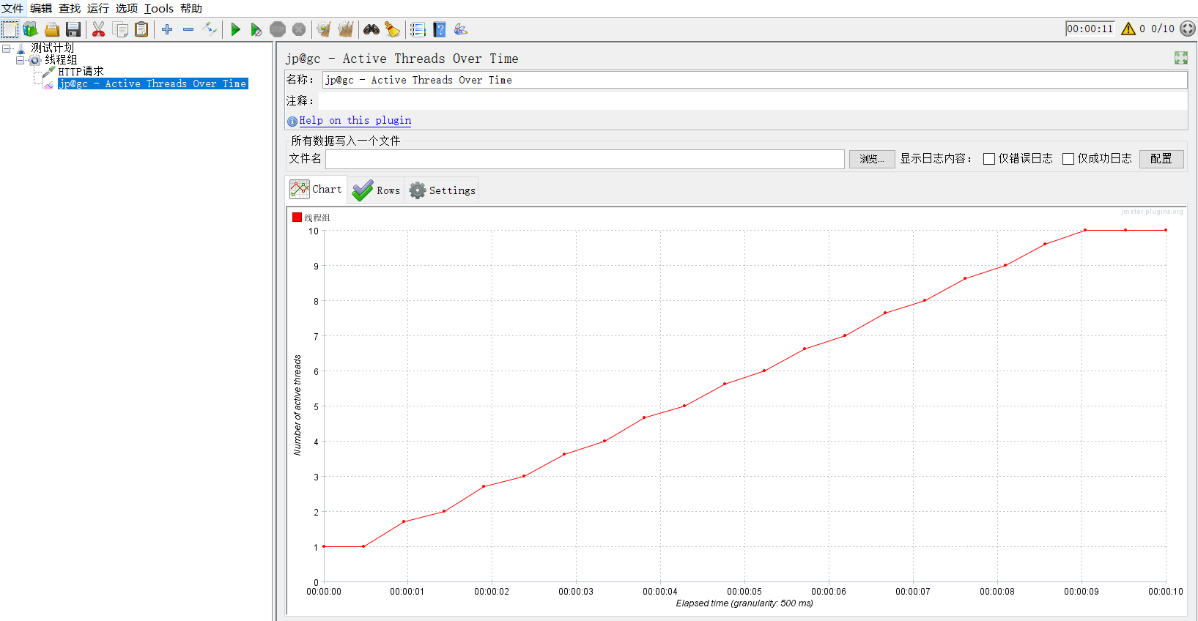Clear all results with double broom icon
Screen dimensions: 1198x621
[346, 29]
